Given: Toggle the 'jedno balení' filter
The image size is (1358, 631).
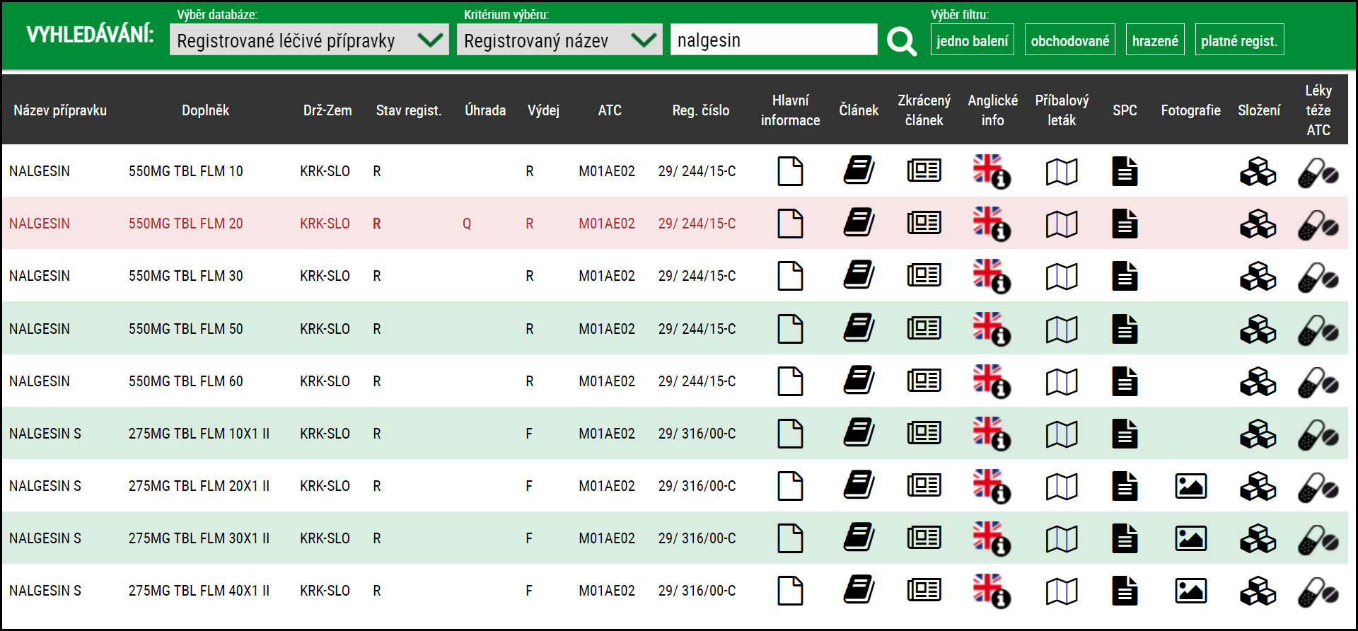Looking at the screenshot, I should [x=973, y=40].
